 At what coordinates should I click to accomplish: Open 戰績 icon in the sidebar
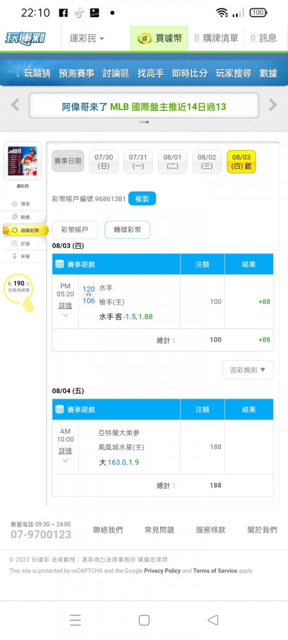[15, 217]
